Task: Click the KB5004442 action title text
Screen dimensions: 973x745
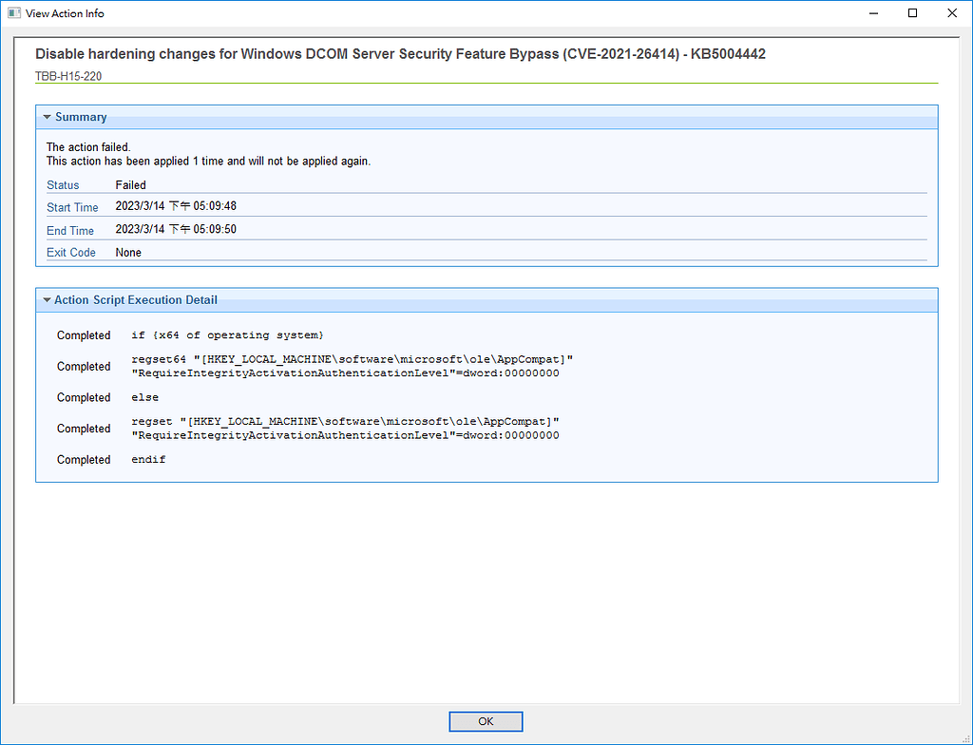Action: coord(399,53)
